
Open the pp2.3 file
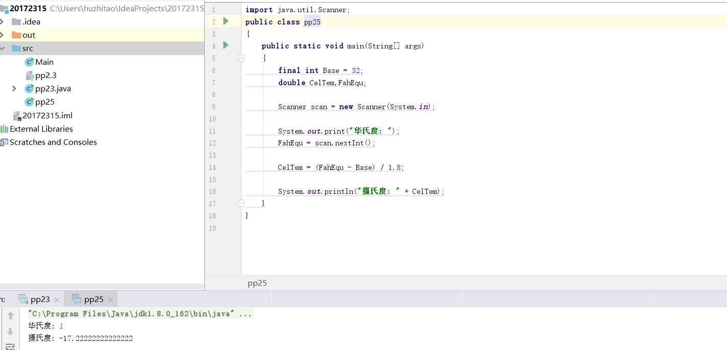point(46,75)
